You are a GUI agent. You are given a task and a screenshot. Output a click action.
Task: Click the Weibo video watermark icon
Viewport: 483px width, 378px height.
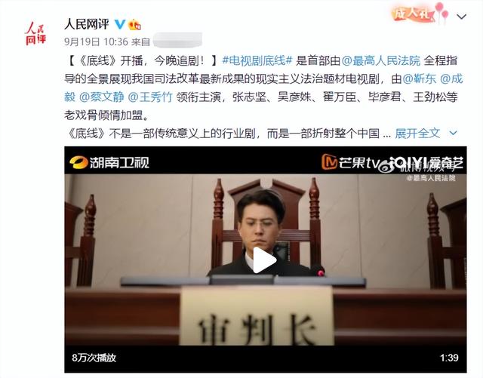[385, 167]
